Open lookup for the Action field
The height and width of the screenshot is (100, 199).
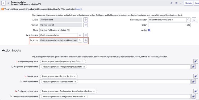click(x=80, y=40)
